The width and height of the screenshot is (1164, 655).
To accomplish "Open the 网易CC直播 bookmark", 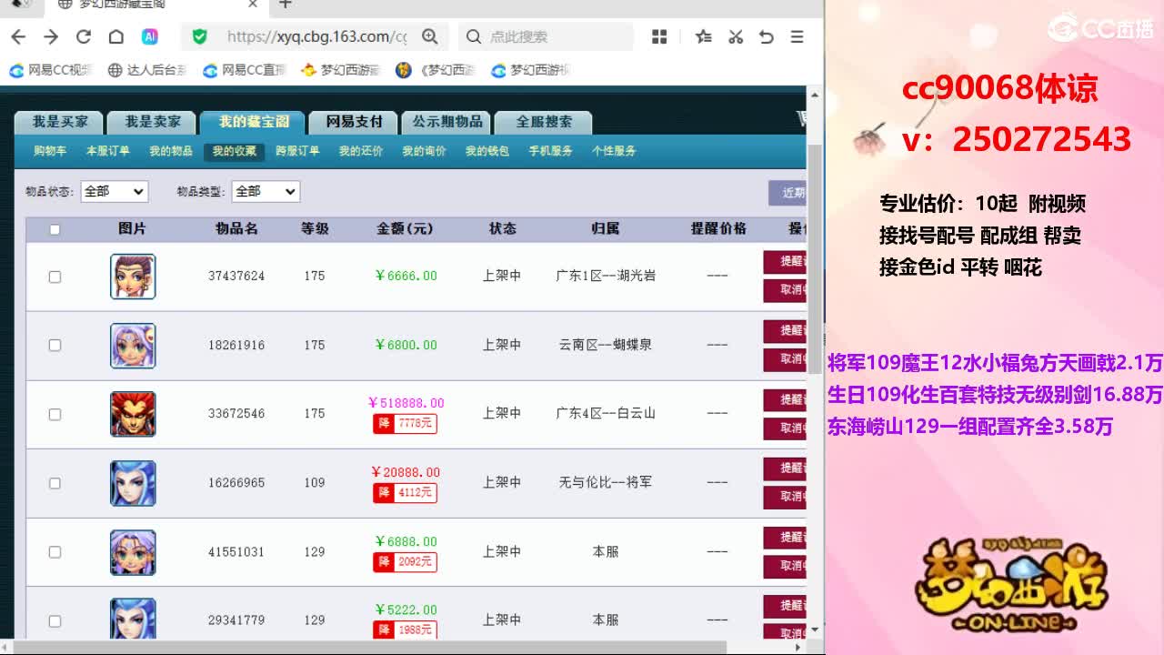I will coord(244,70).
